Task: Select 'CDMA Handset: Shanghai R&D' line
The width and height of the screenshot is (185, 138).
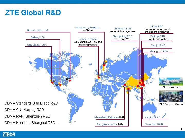Action: pyautogui.click(x=30, y=123)
